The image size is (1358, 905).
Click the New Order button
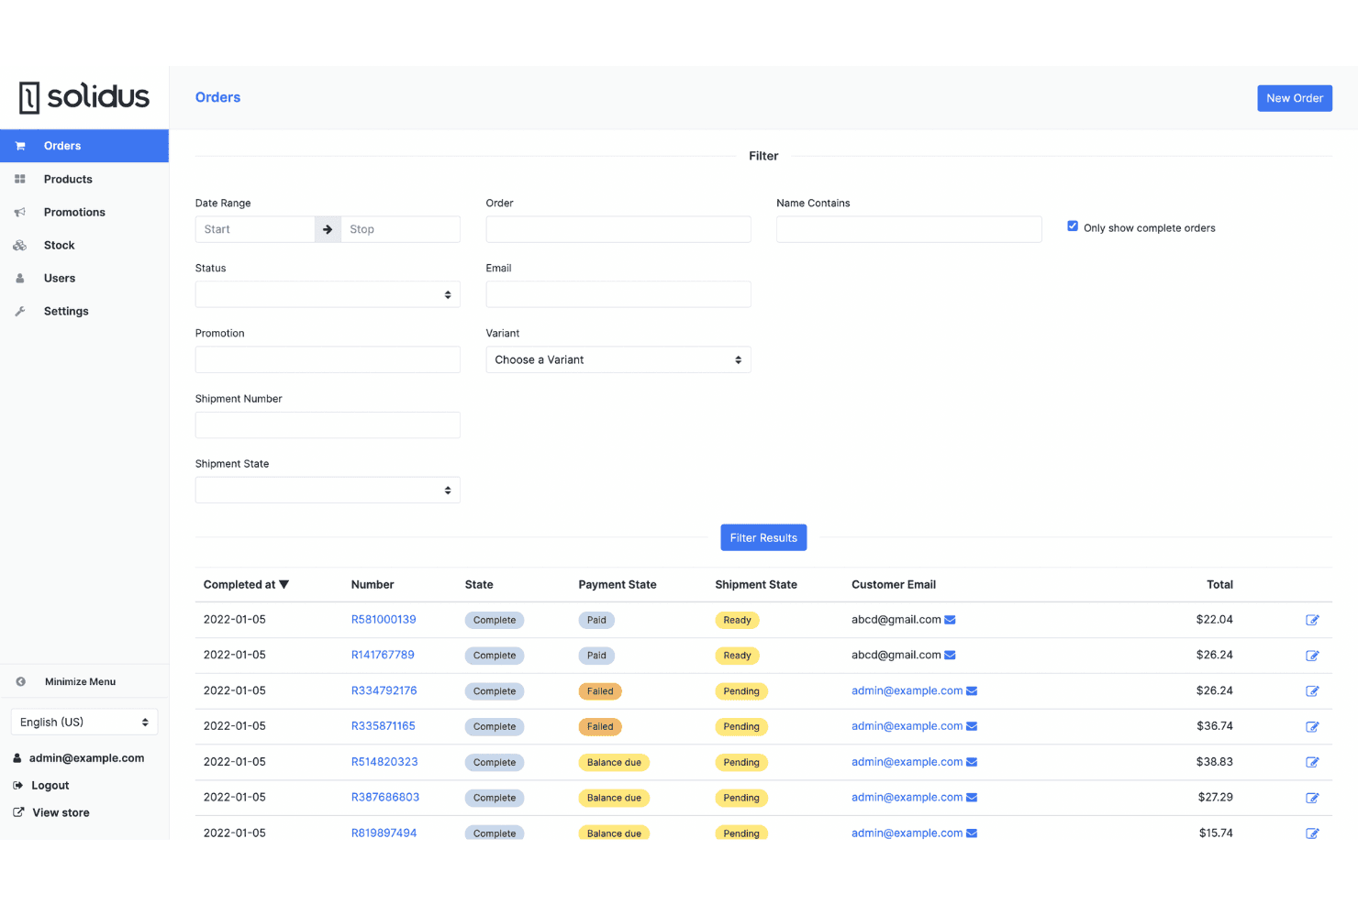(x=1295, y=98)
